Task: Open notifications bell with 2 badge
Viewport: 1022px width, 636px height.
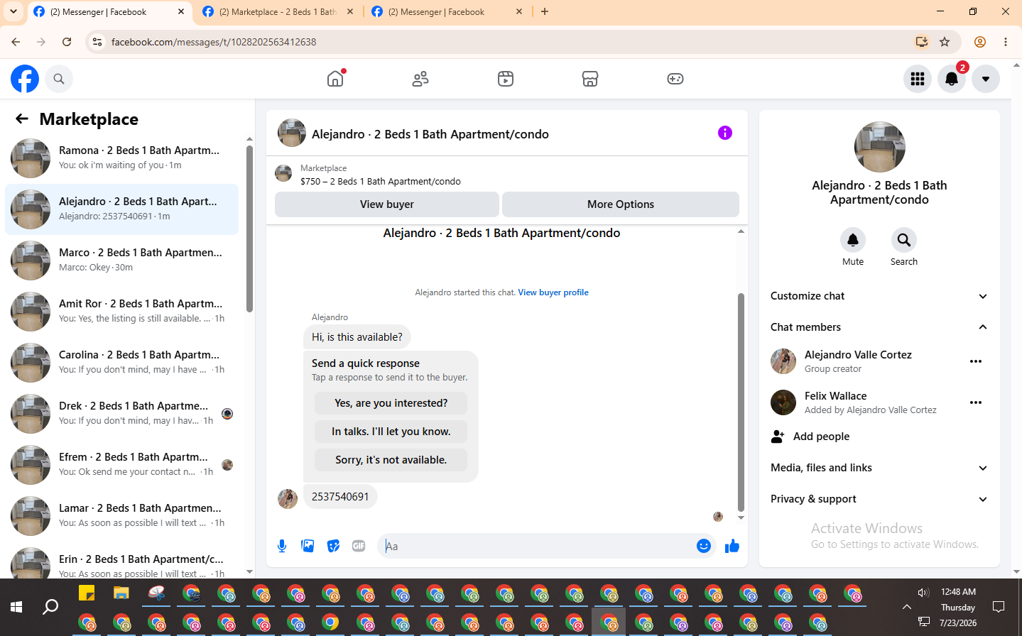Action: (952, 79)
